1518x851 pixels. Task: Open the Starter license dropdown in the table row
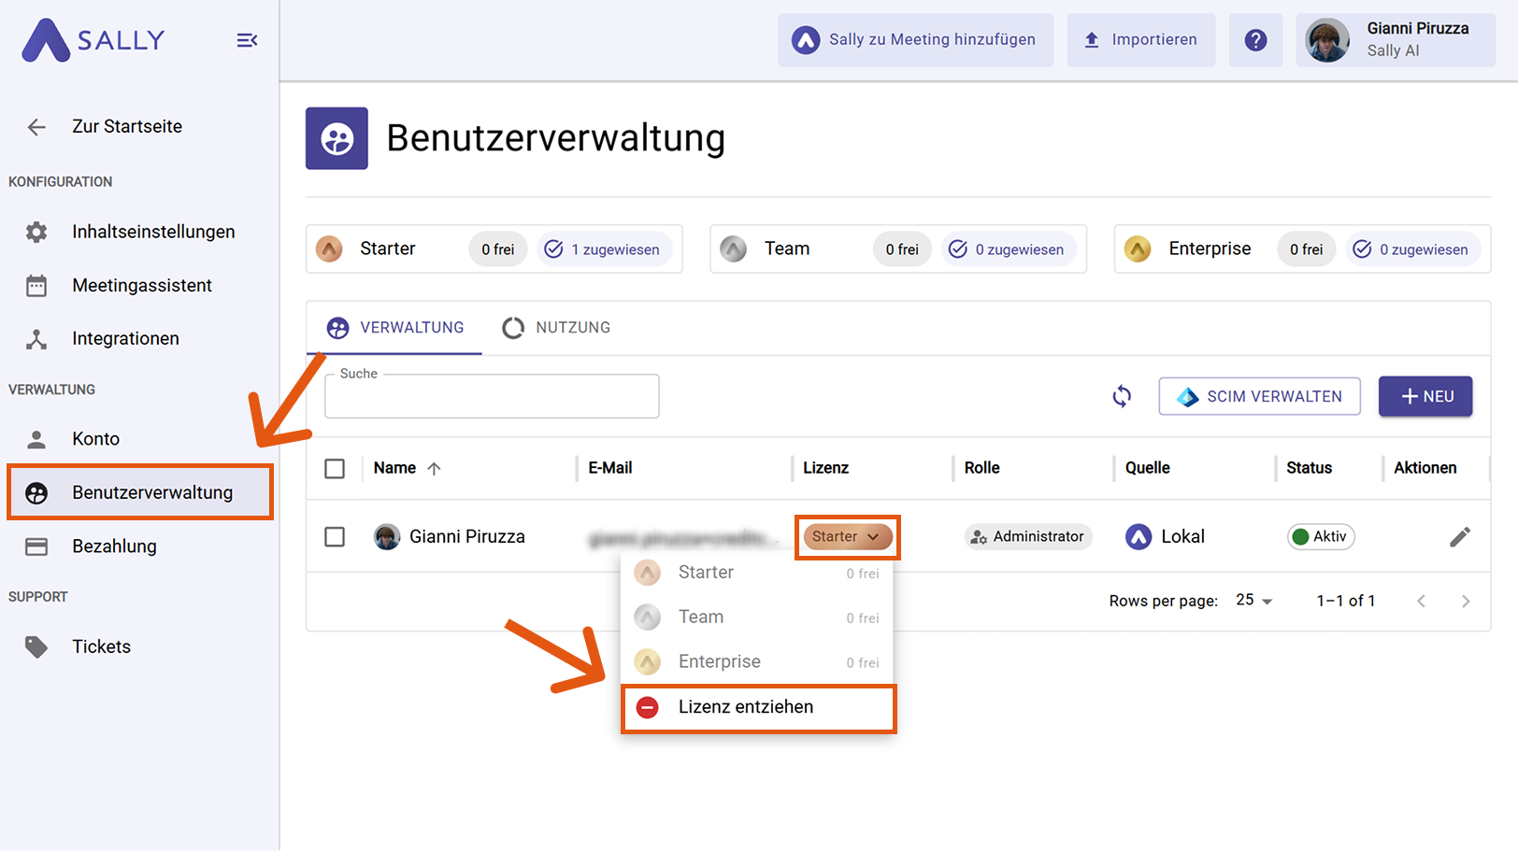pos(846,536)
